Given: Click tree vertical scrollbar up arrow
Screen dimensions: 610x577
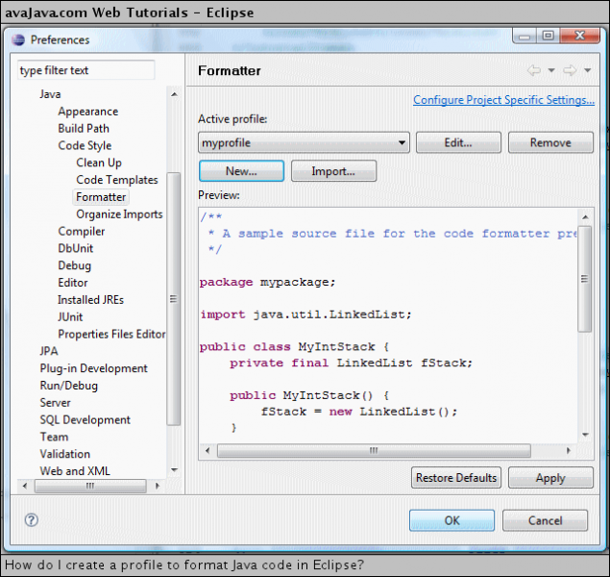Looking at the screenshot, I should [x=174, y=94].
